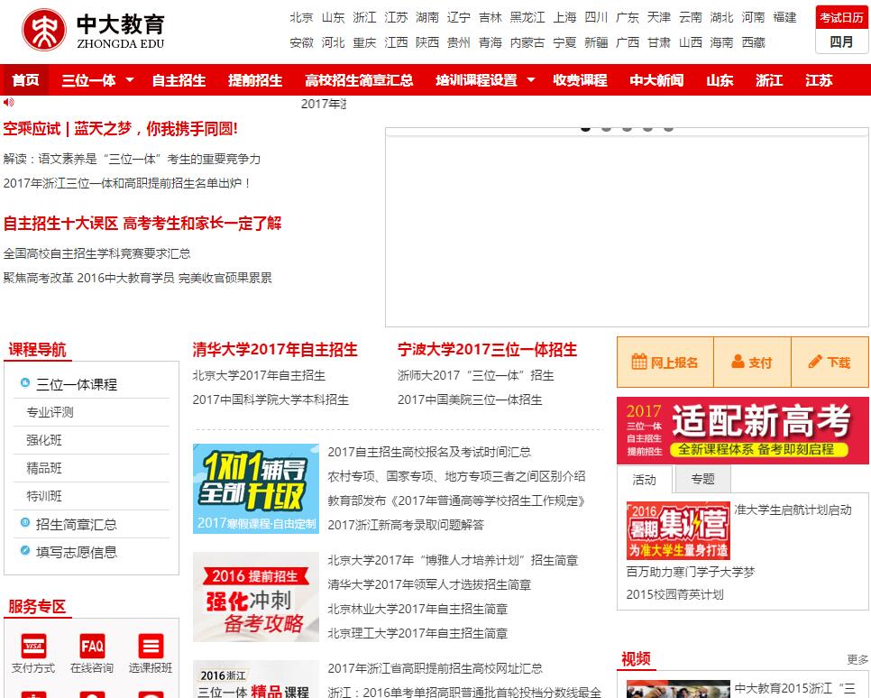Open 自主招生 navigation item

[179, 80]
